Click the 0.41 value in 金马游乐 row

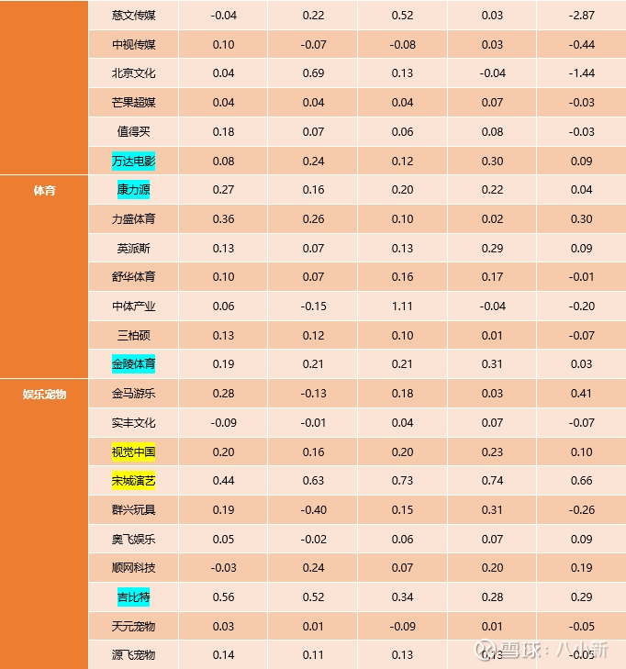[x=581, y=394]
